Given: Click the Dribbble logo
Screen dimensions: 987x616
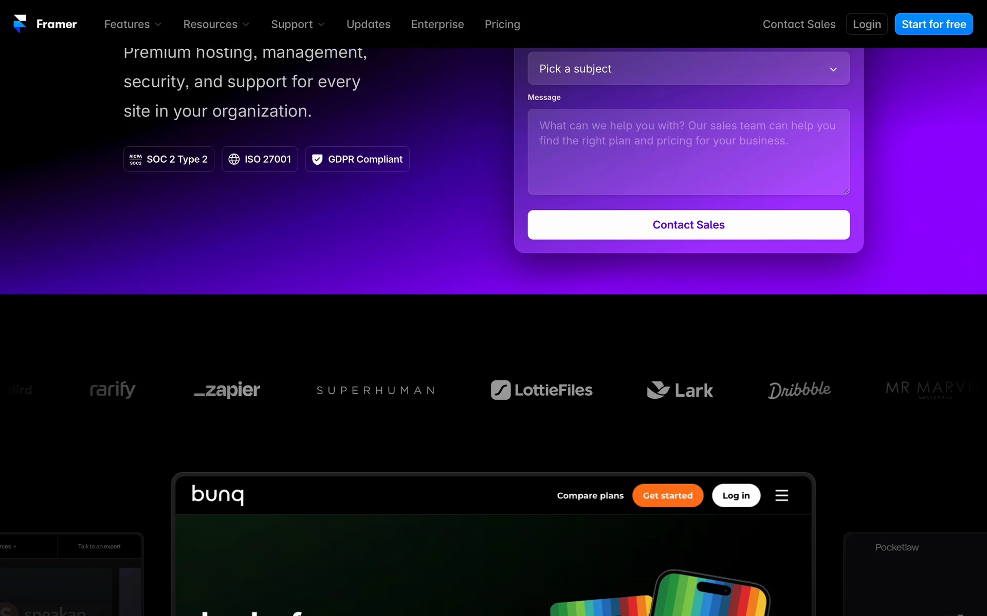Looking at the screenshot, I should coord(799,390).
